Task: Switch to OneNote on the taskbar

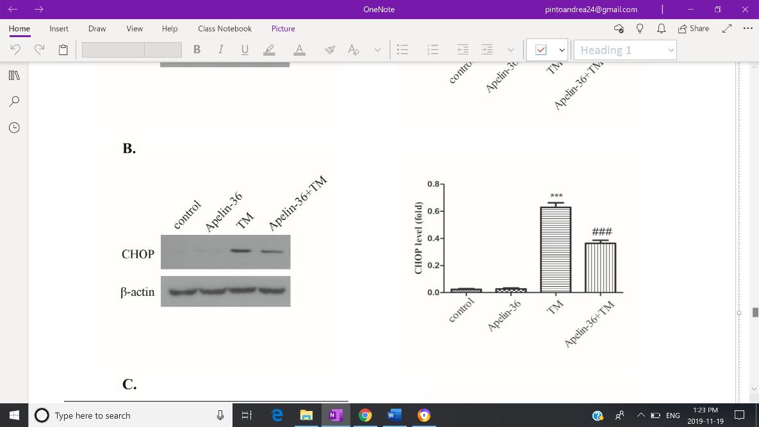Action: click(x=336, y=415)
